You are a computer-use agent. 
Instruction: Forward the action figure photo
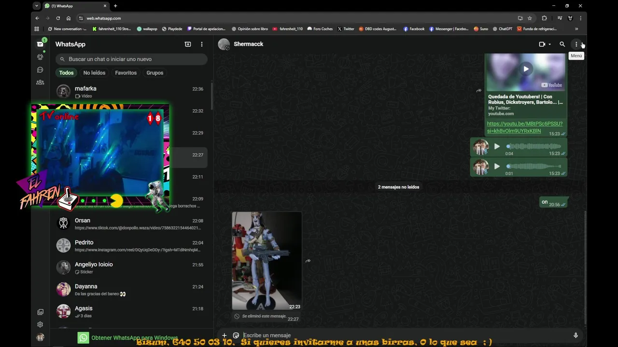pos(308,261)
